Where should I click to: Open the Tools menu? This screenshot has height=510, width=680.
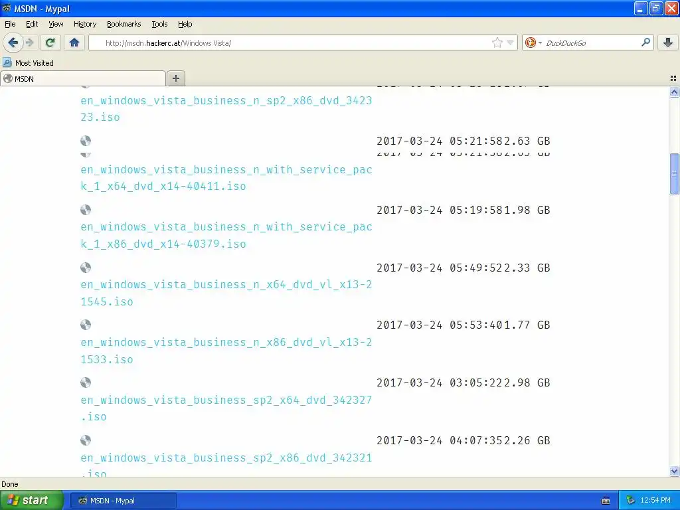pos(159,24)
